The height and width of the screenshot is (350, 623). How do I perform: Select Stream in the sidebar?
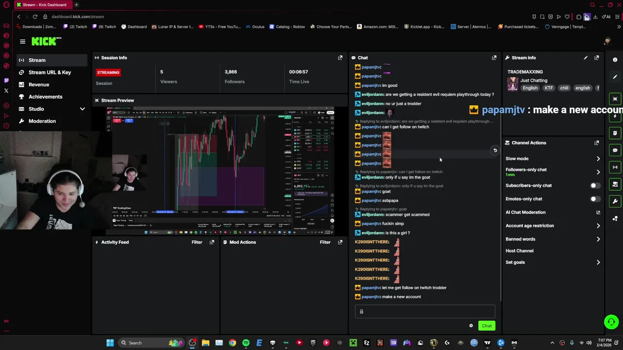click(x=52, y=60)
